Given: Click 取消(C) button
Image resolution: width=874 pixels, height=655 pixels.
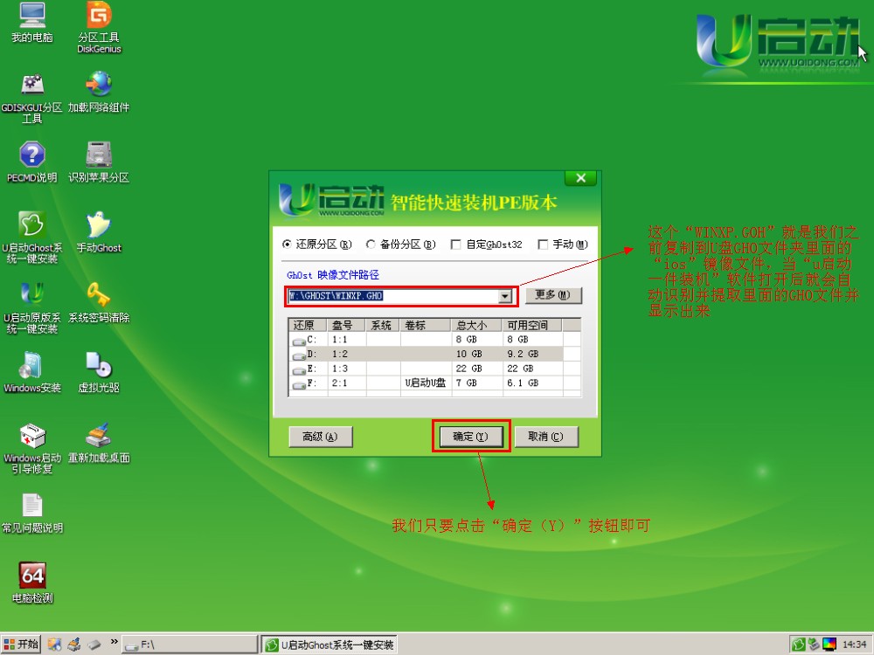Looking at the screenshot, I should pos(546,437).
